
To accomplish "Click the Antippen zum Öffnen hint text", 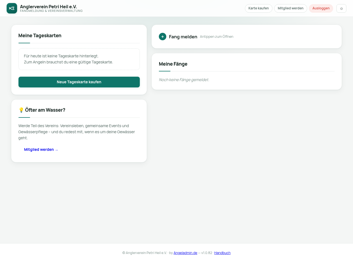I will point(216,37).
